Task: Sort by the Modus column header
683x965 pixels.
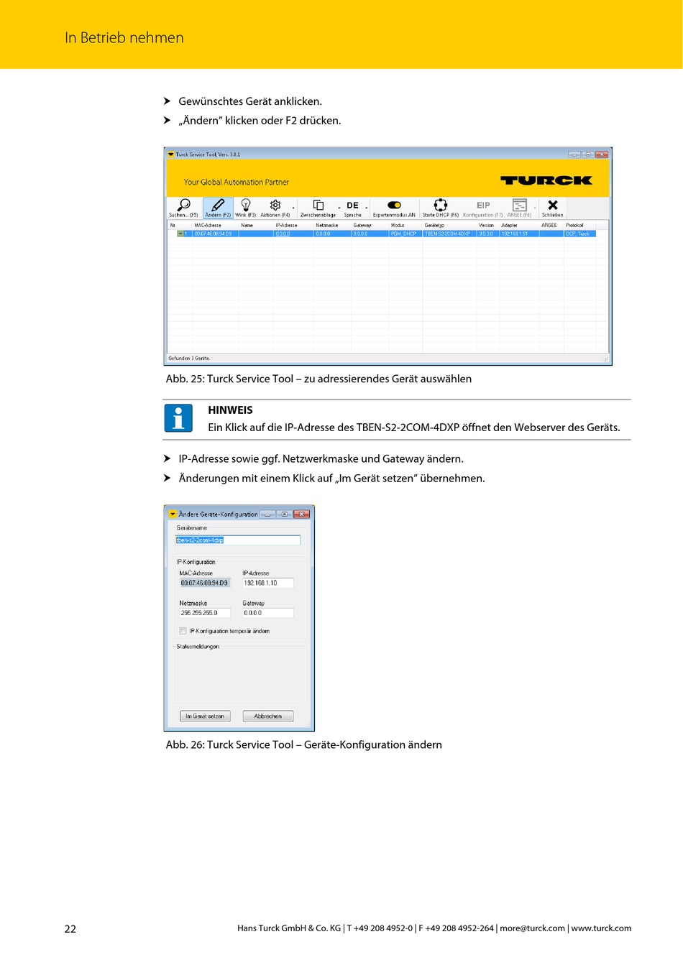Action: point(398,226)
